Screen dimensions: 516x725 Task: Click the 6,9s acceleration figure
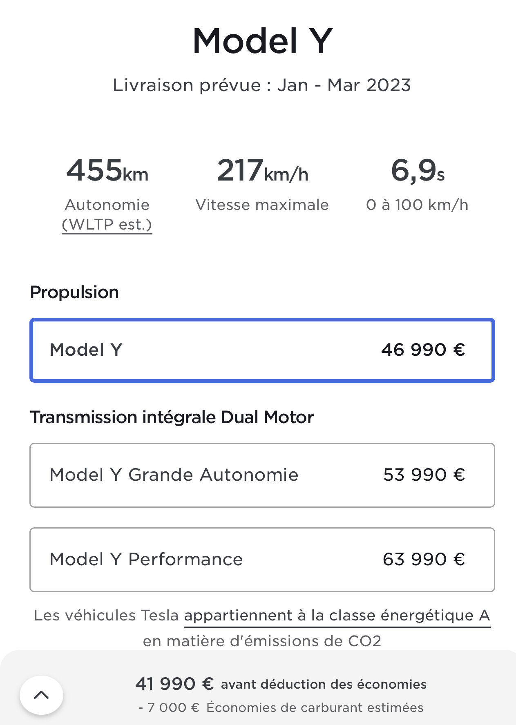(418, 170)
